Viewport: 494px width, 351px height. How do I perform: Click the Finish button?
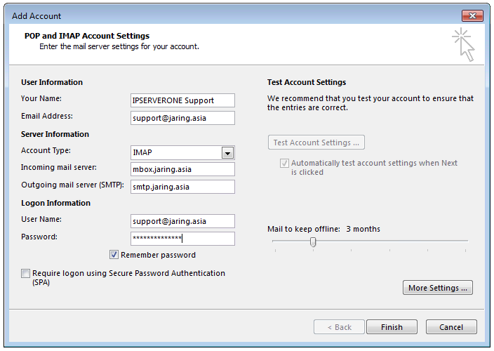point(392,327)
